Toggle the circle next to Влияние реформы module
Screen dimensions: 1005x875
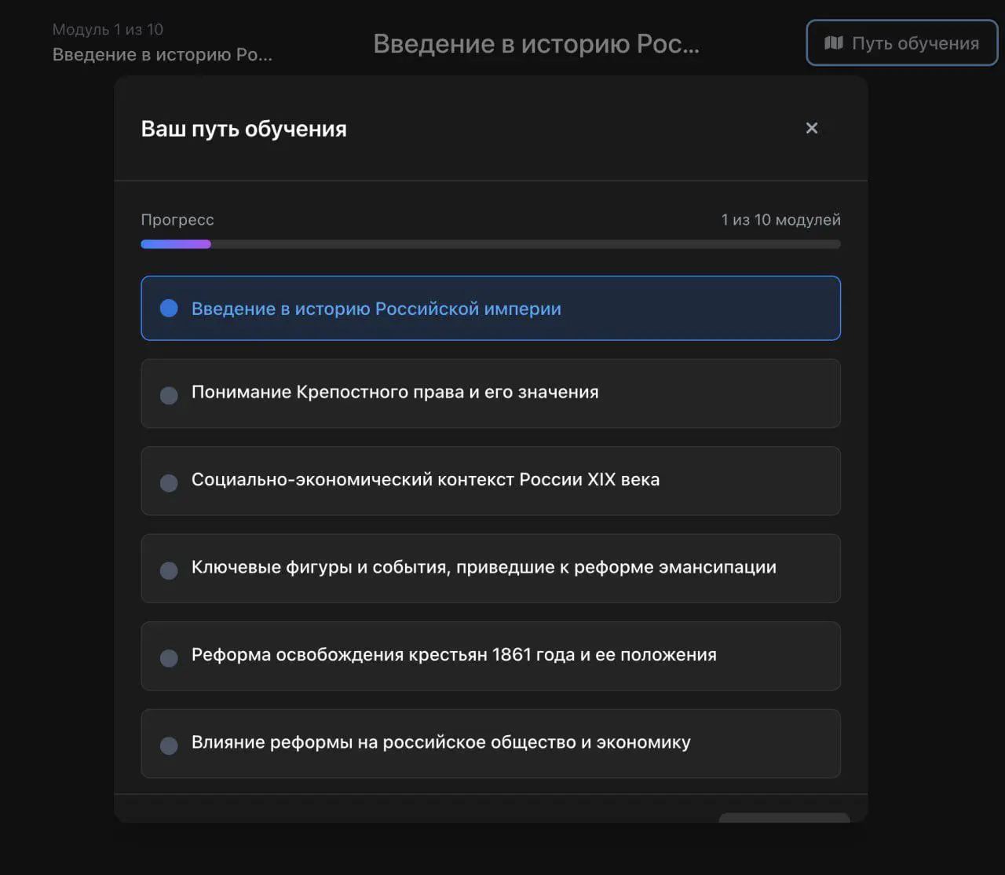169,745
